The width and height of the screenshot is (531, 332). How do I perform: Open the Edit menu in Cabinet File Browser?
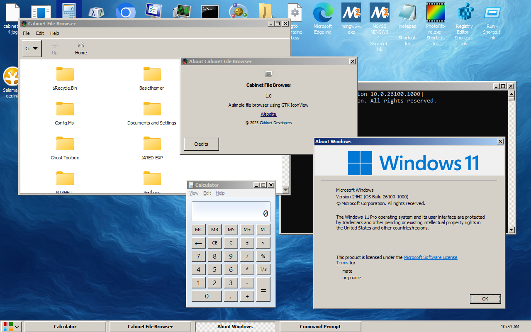[40, 33]
